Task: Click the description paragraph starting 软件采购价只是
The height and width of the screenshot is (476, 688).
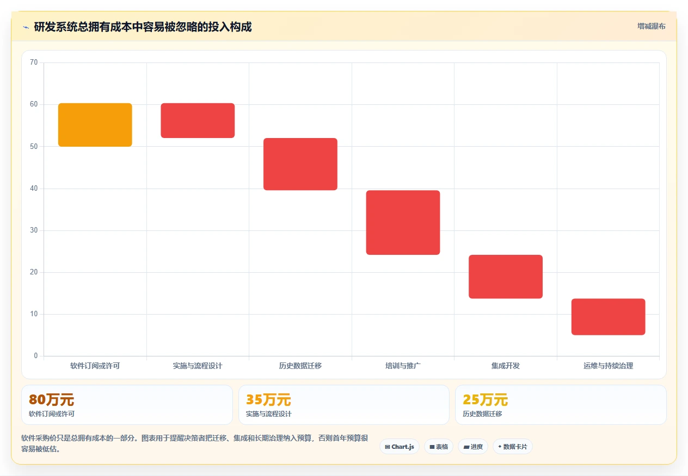Action: 195,443
